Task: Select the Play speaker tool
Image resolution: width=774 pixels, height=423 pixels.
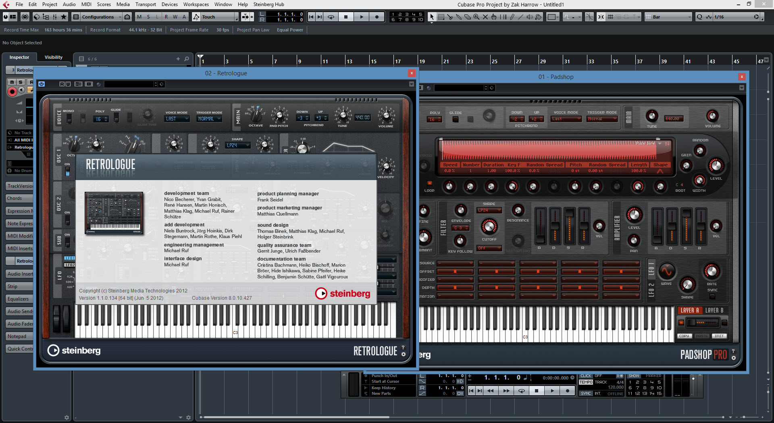Action: (530, 17)
